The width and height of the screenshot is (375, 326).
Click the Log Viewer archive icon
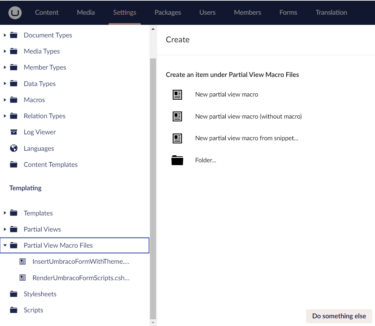[x=14, y=132]
